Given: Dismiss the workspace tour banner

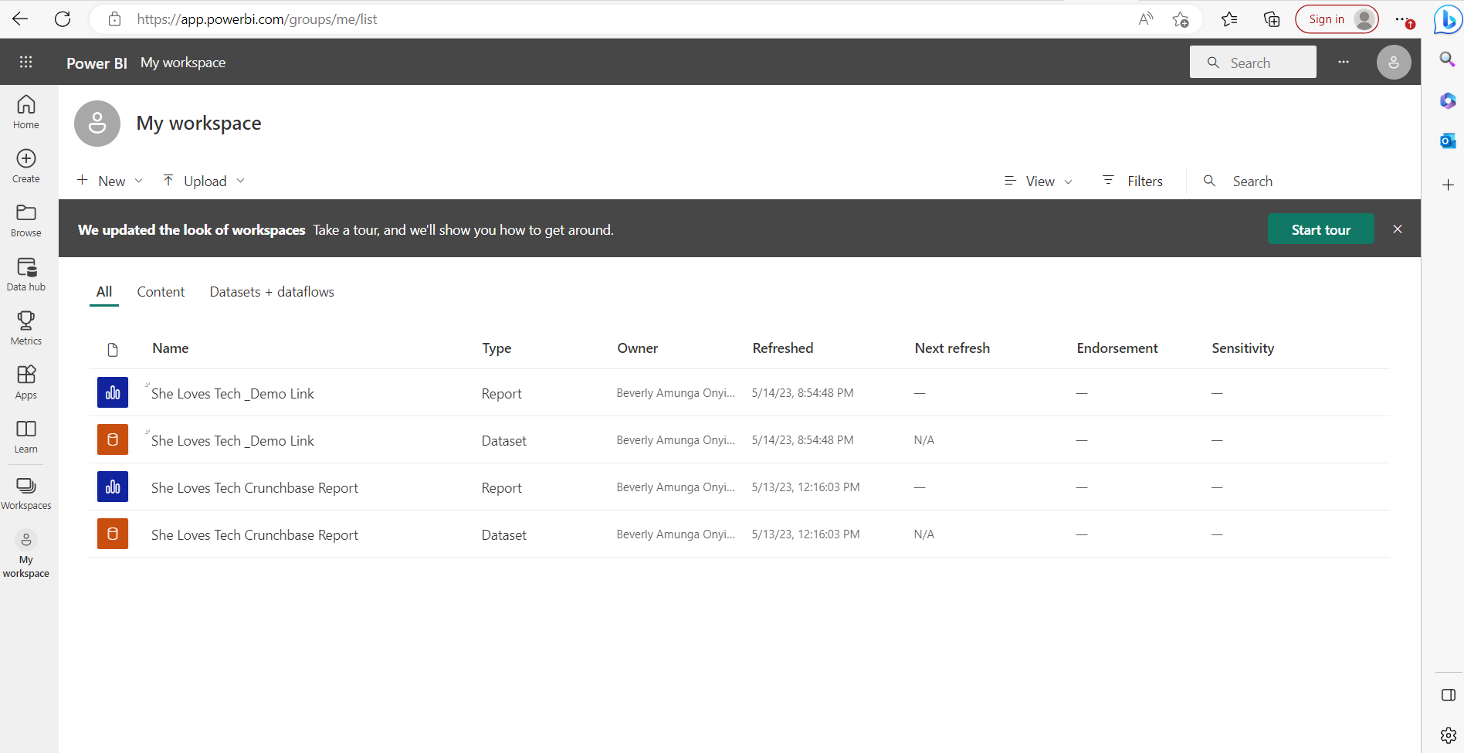Looking at the screenshot, I should 1398,229.
